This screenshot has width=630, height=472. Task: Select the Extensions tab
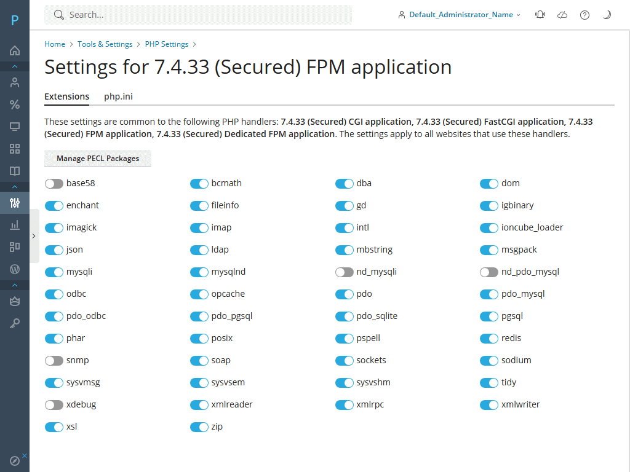point(66,96)
